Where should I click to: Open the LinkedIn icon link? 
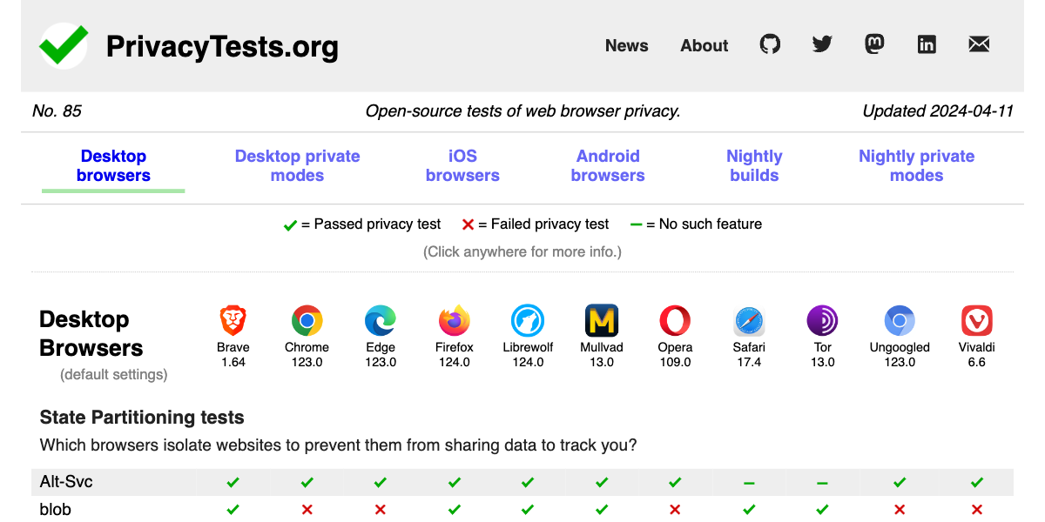927,44
